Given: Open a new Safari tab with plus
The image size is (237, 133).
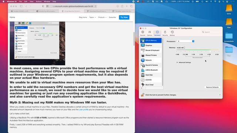Looking at the screenshot, I should click(x=127, y=6).
